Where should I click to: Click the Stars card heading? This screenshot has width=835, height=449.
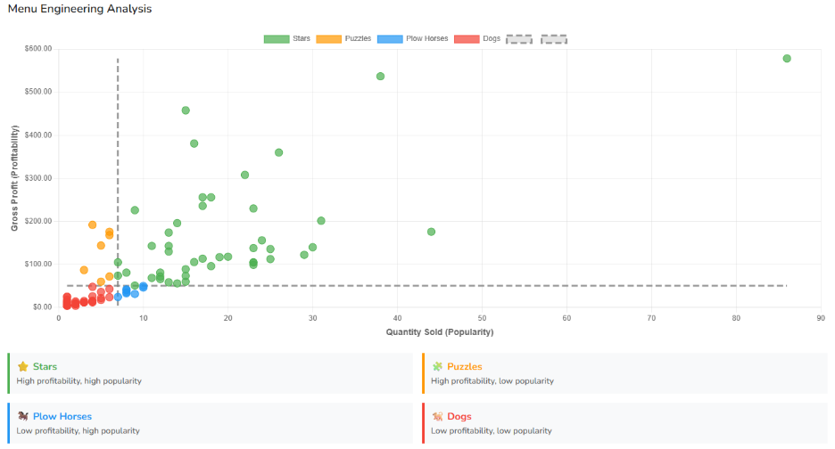(x=45, y=367)
